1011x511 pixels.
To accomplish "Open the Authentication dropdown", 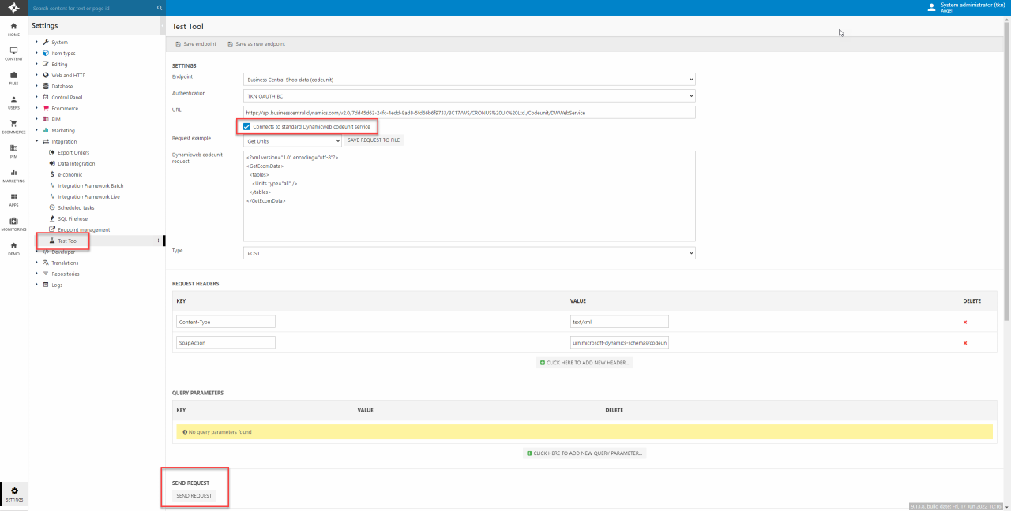I will (x=469, y=96).
